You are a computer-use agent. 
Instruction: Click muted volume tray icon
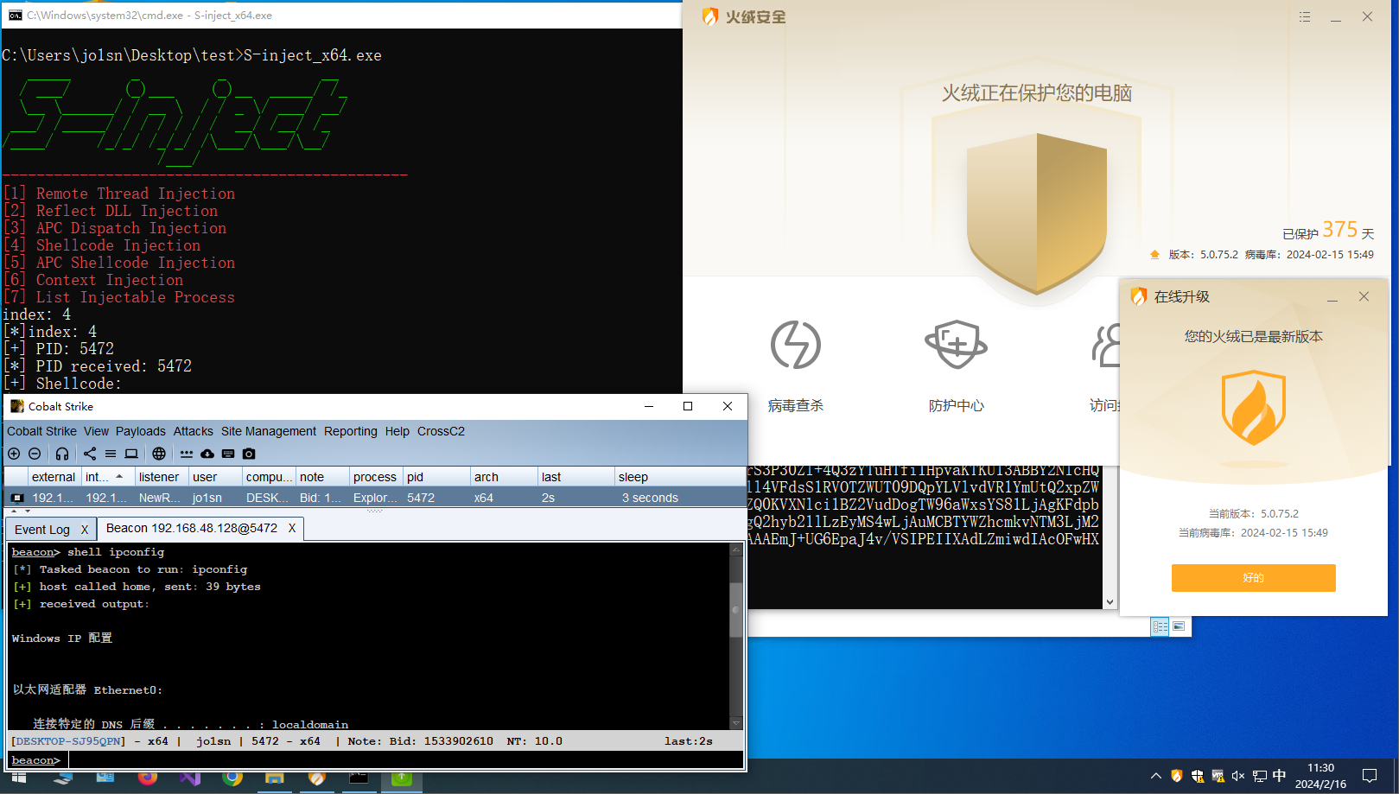(x=1238, y=776)
